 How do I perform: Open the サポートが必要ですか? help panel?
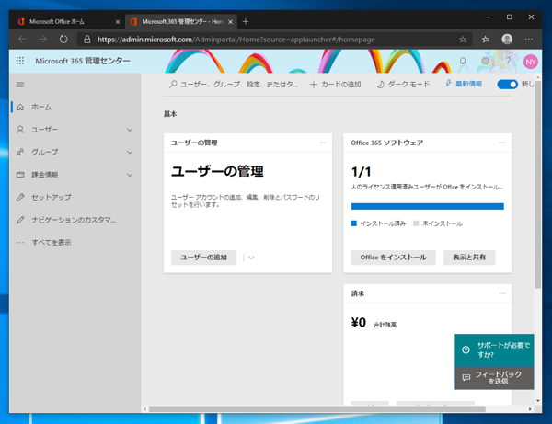pos(494,350)
